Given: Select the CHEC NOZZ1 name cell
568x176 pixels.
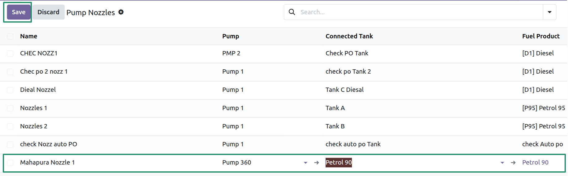Looking at the screenshot, I should point(39,53).
